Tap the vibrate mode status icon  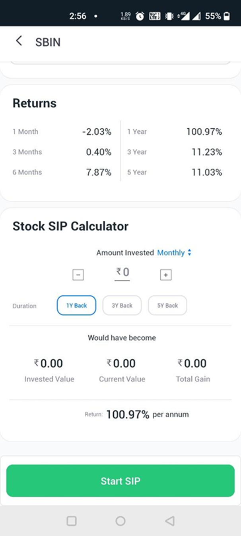coord(169,16)
